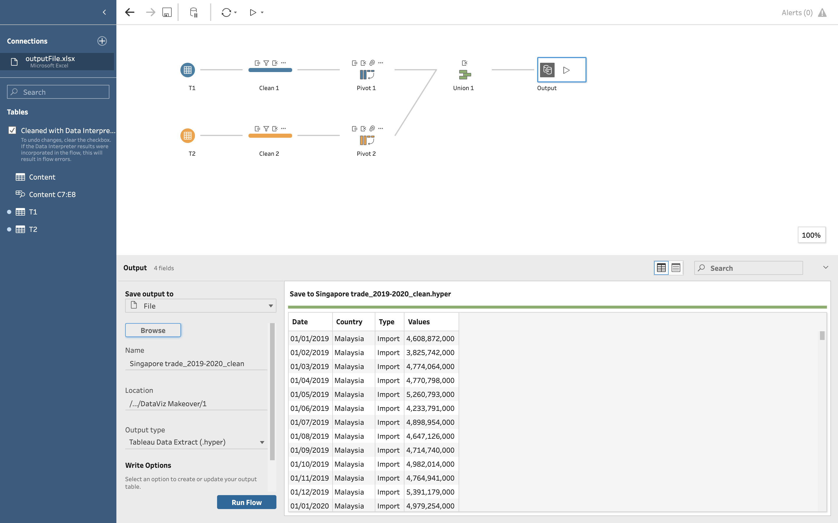Select the Clean 2 step
The width and height of the screenshot is (838, 523).
pos(270,136)
